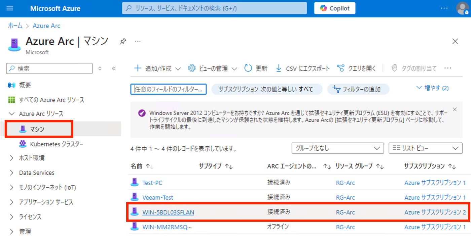Focus the global resource search box
This screenshot has height=240, width=471.
(214, 8)
